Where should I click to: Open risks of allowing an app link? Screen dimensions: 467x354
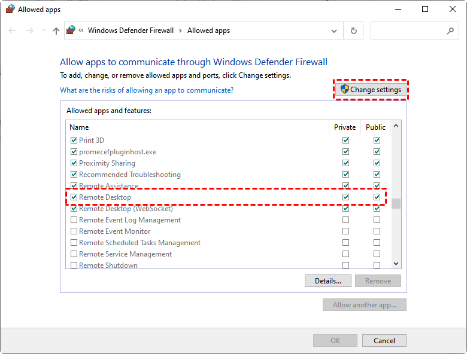[x=147, y=90]
